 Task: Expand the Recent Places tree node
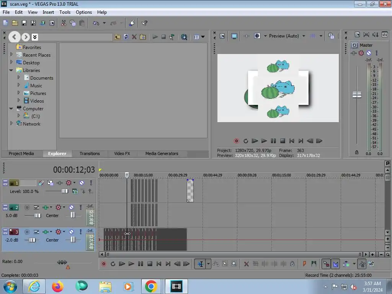(11, 54)
